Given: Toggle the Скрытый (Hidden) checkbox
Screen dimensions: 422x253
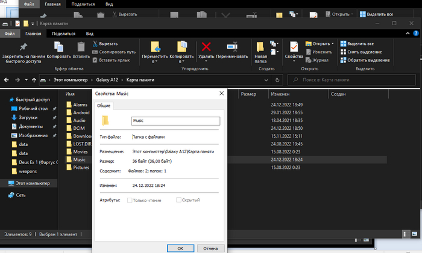Looking at the screenshot, I should (x=178, y=200).
